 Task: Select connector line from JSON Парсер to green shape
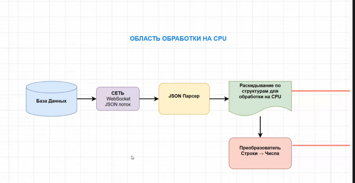pos(217,99)
